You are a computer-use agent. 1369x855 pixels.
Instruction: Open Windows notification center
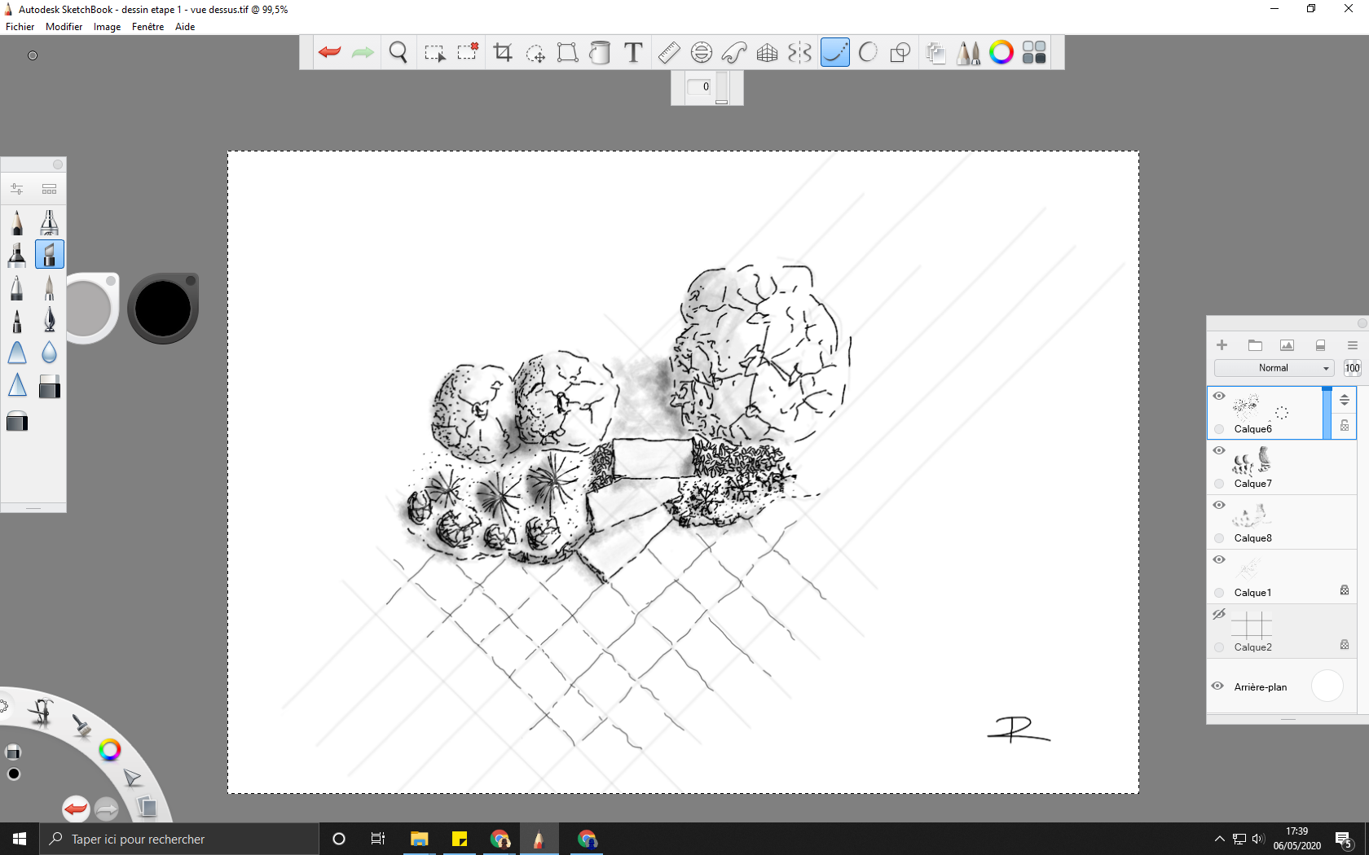(1344, 840)
